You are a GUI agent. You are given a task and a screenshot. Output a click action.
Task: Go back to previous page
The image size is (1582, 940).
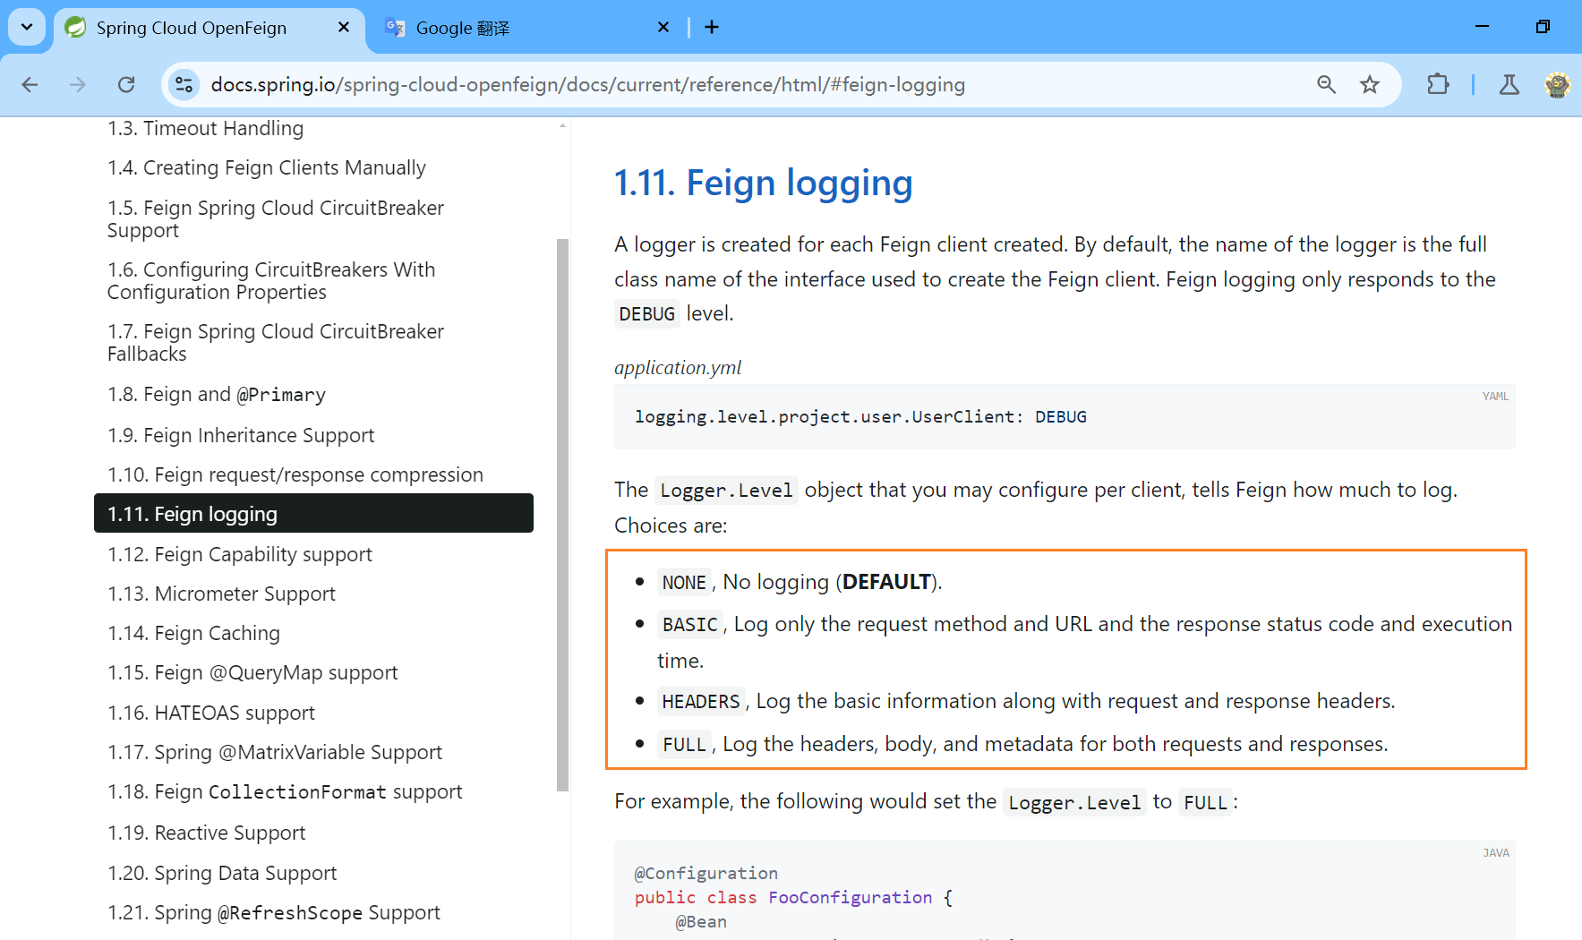30,84
